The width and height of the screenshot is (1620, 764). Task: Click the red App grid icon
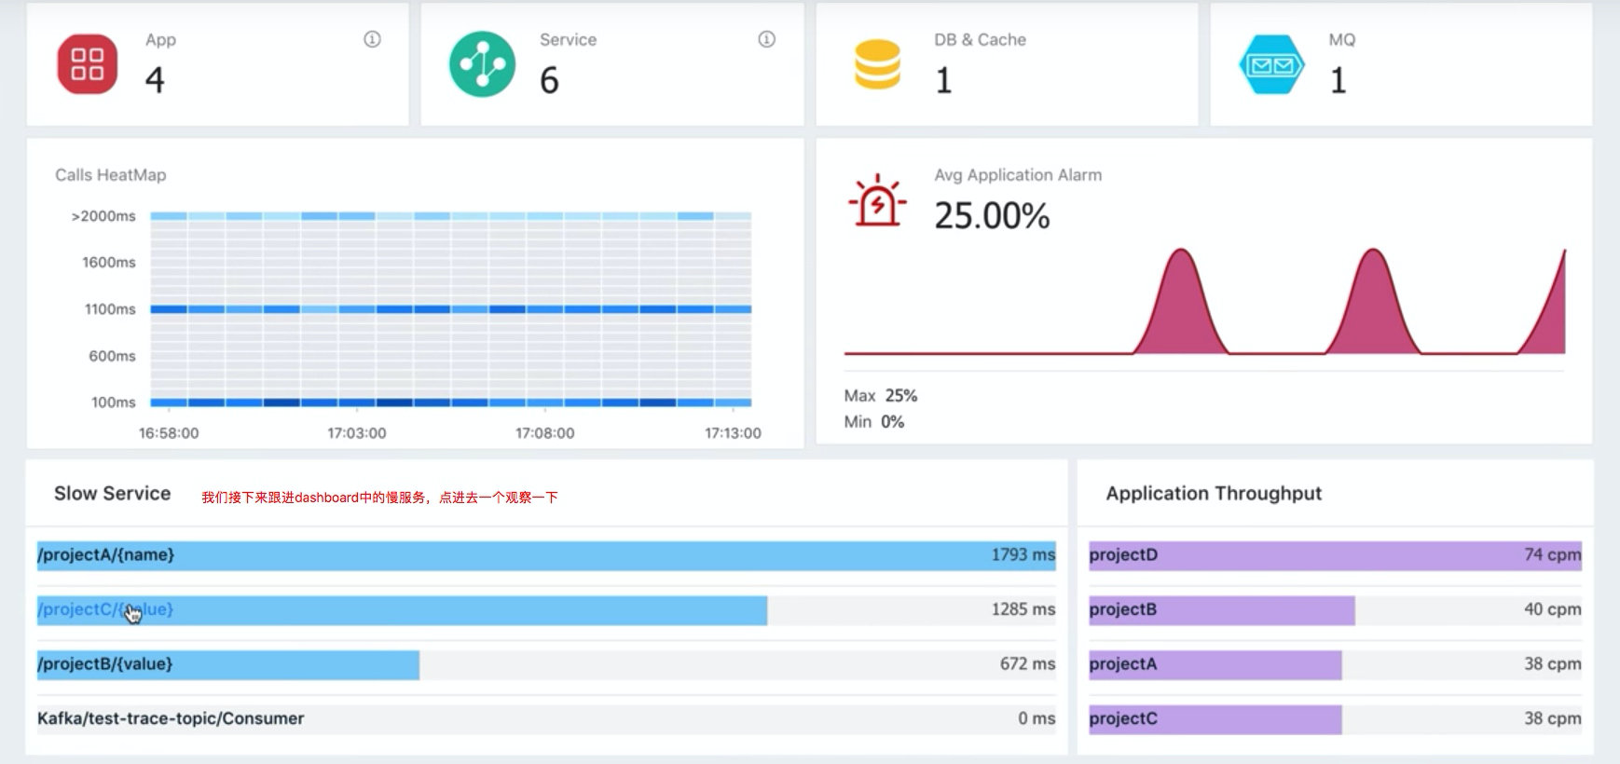pyautogui.click(x=88, y=64)
